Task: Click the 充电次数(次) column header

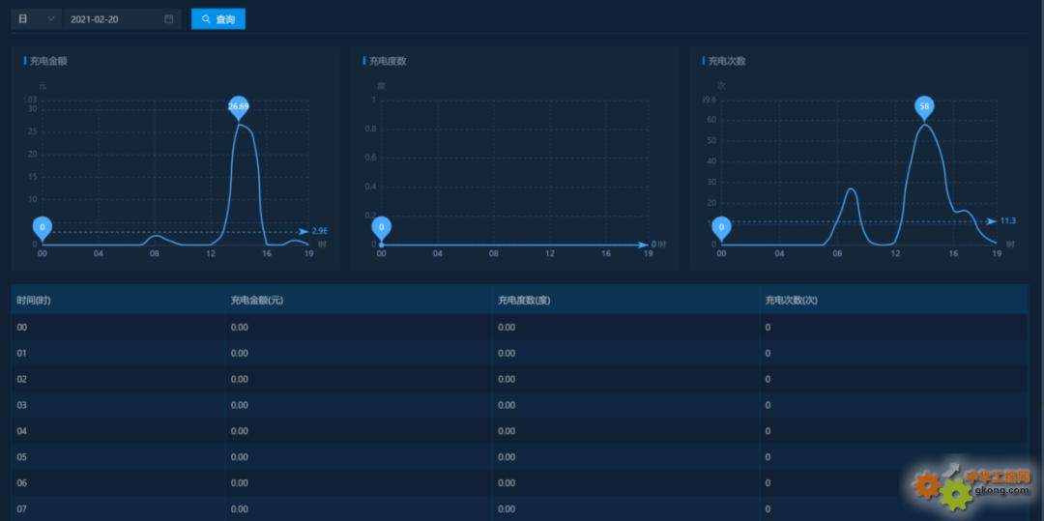Action: coord(791,301)
